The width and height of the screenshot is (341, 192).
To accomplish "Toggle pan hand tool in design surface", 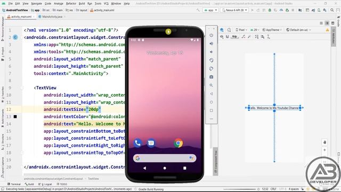I will pos(324,142).
